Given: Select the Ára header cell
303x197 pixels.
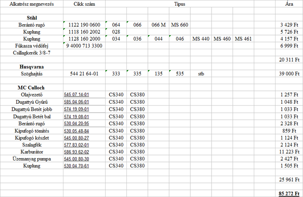Looking at the screenshot, I should pos(289,4).
